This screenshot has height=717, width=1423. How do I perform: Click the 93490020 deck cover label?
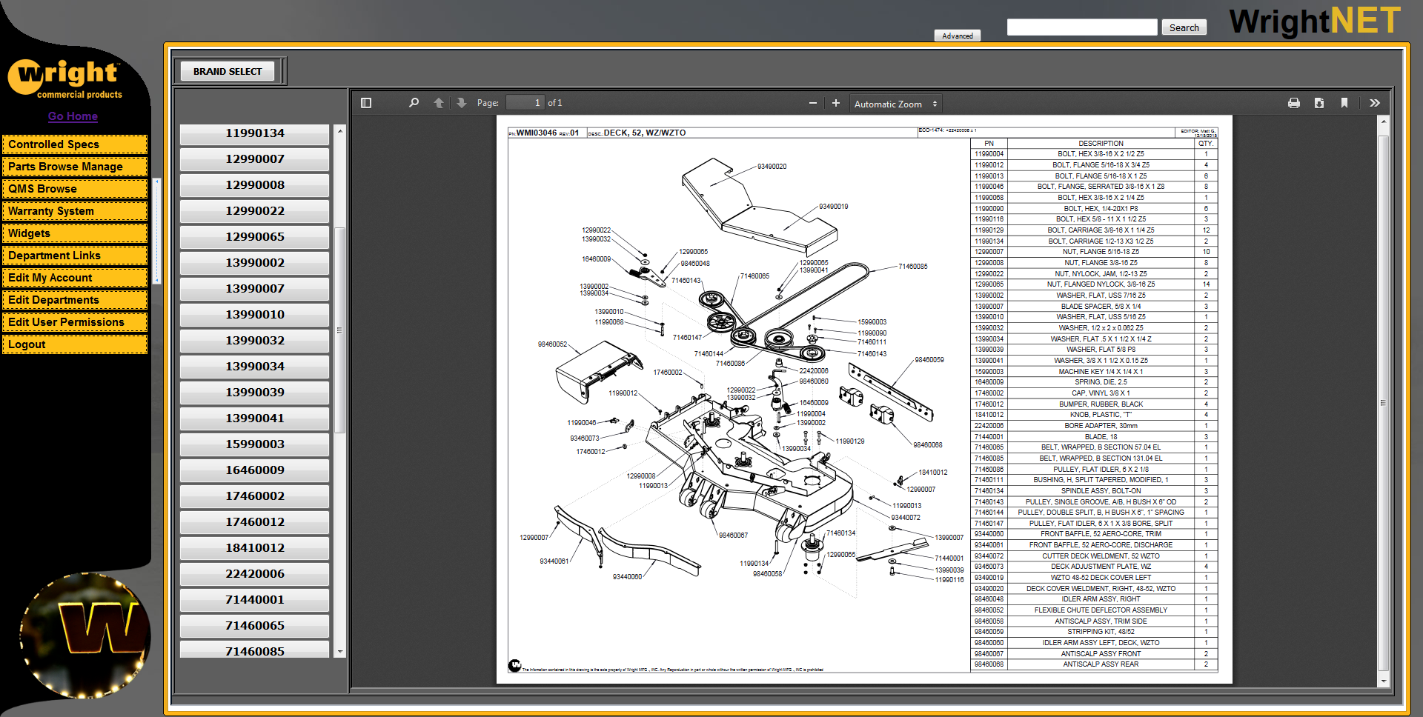[x=772, y=167]
